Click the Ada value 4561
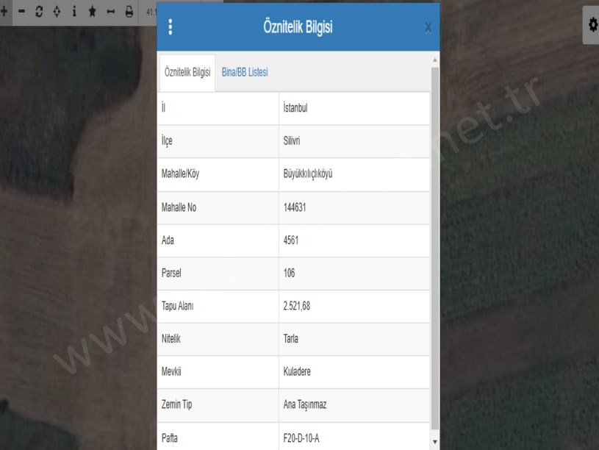 (291, 240)
